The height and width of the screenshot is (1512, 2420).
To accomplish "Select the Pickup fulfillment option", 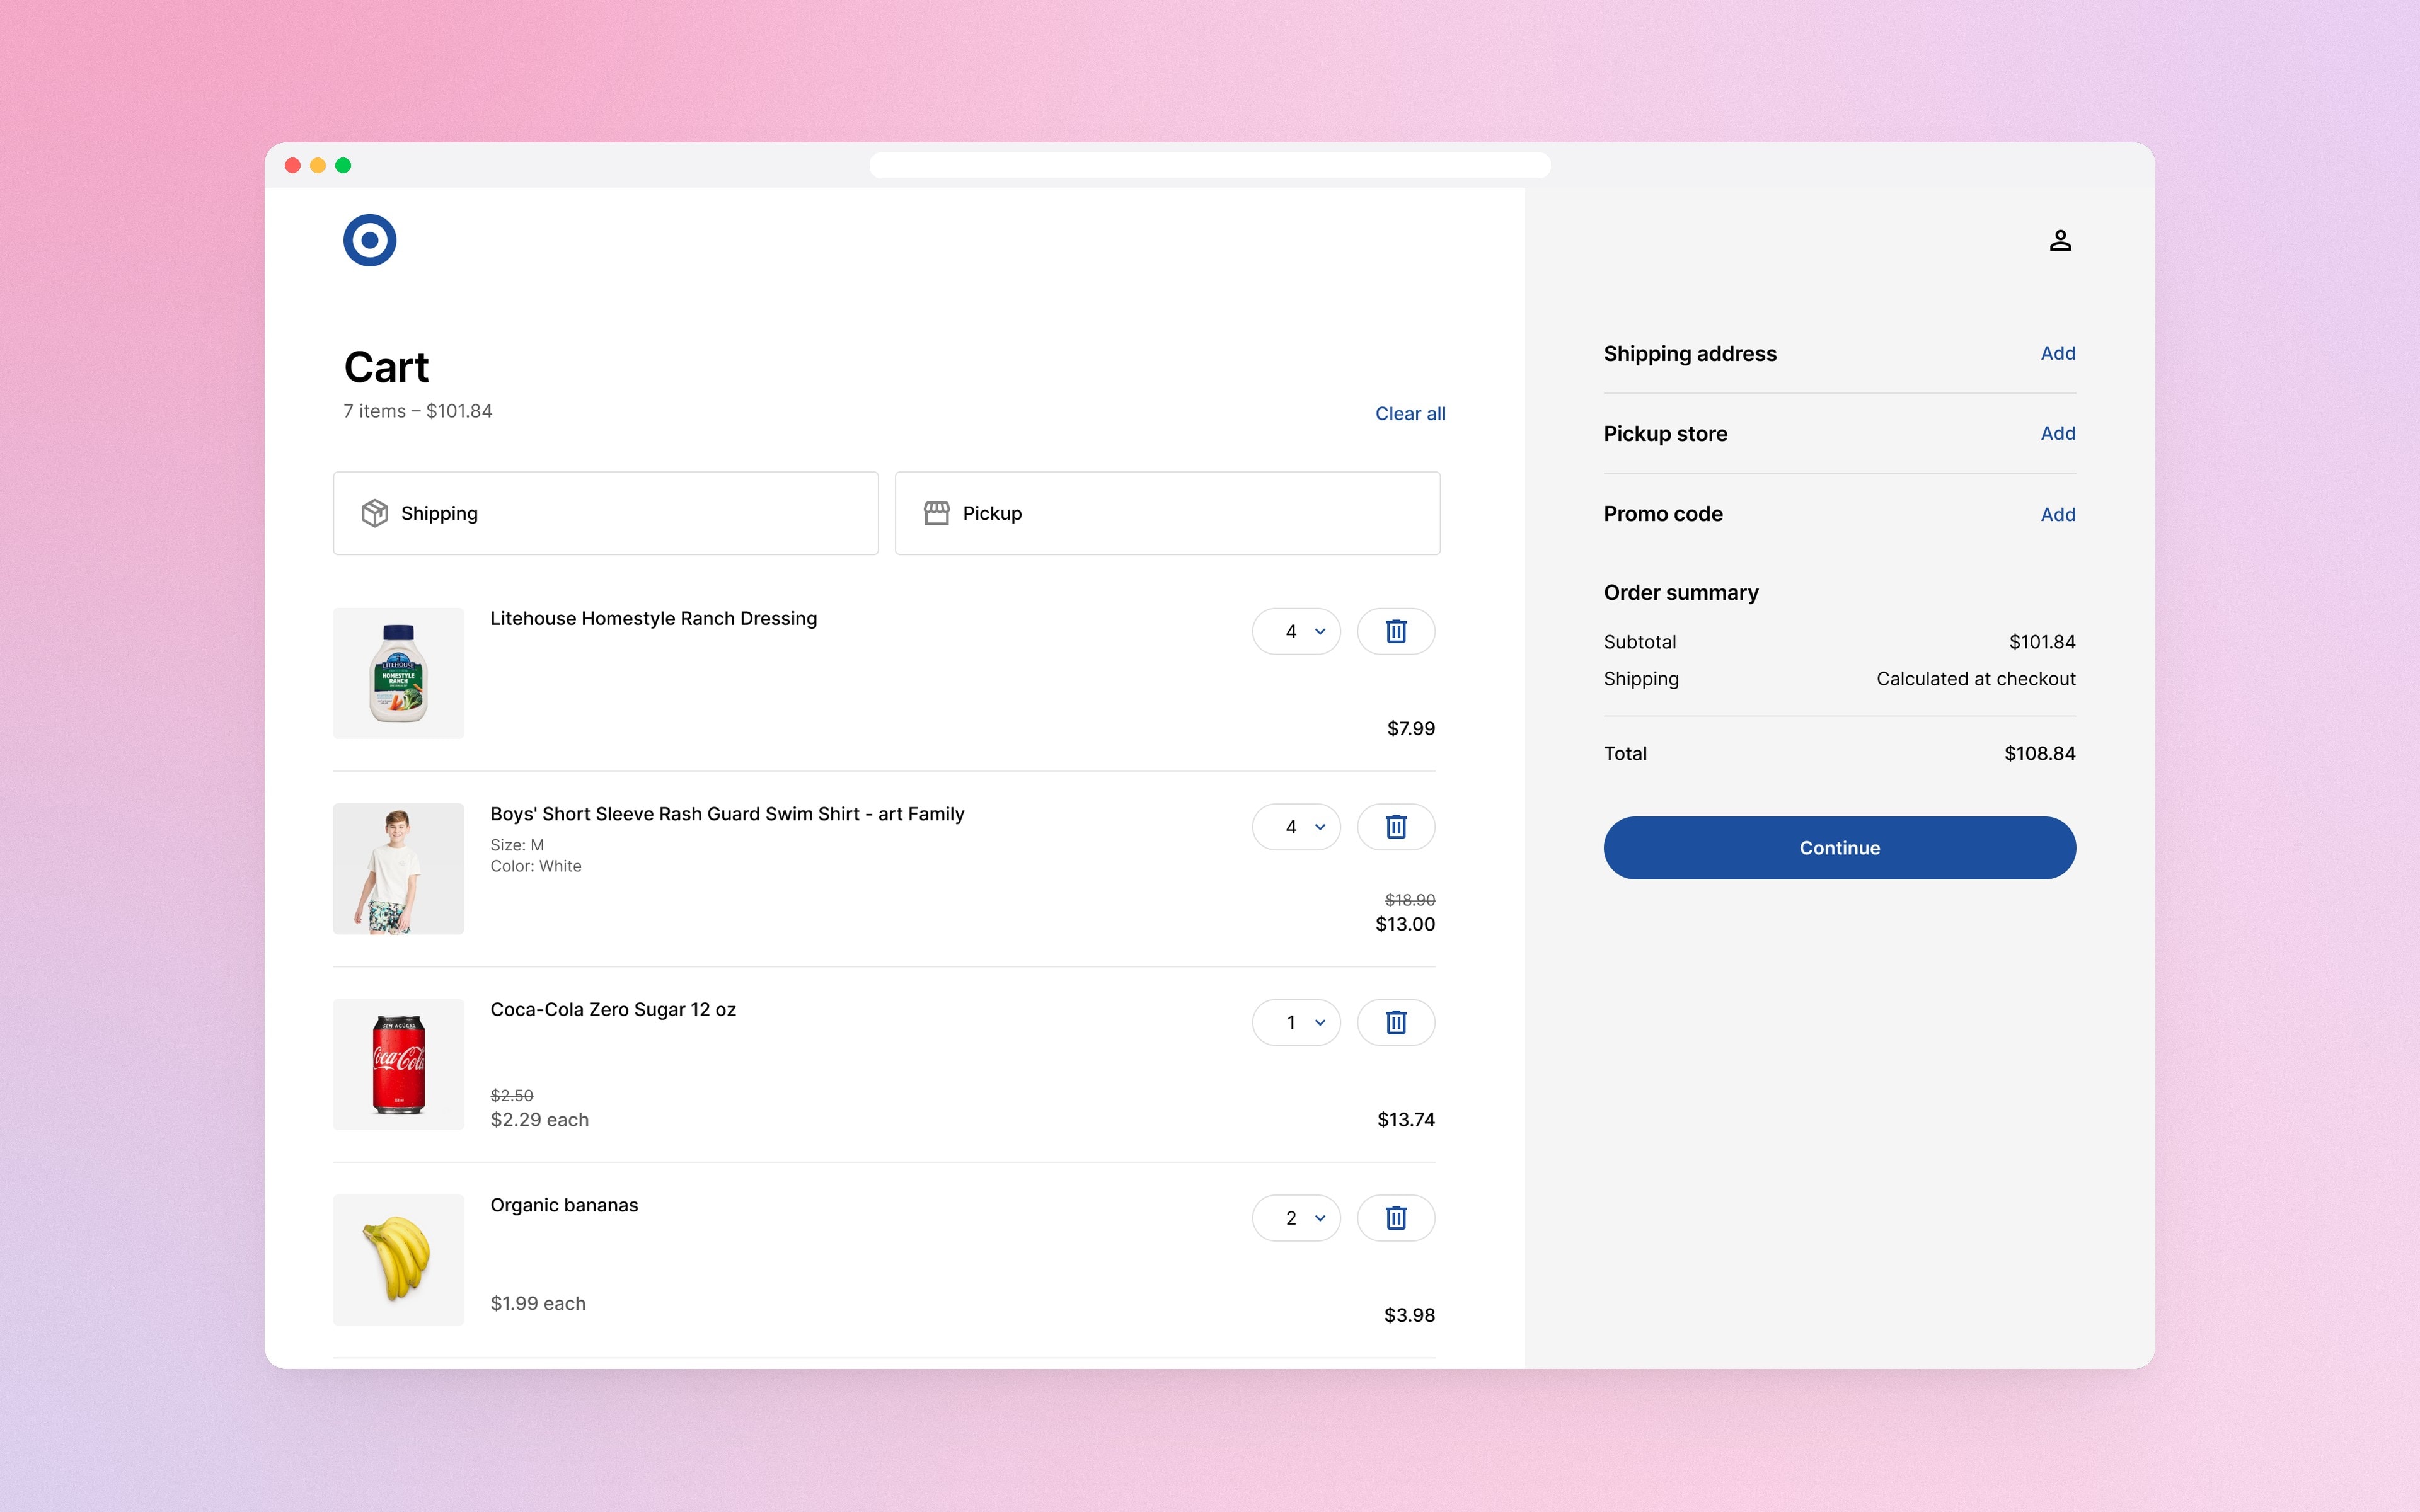I will [x=1167, y=513].
